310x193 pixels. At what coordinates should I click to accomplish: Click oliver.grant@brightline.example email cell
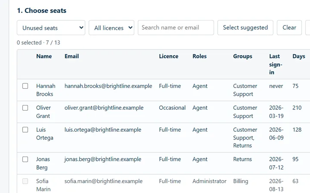[104, 108]
